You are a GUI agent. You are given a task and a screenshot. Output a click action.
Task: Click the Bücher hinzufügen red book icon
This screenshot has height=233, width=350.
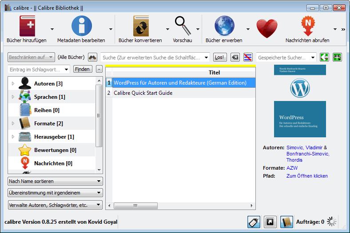coord(27,26)
